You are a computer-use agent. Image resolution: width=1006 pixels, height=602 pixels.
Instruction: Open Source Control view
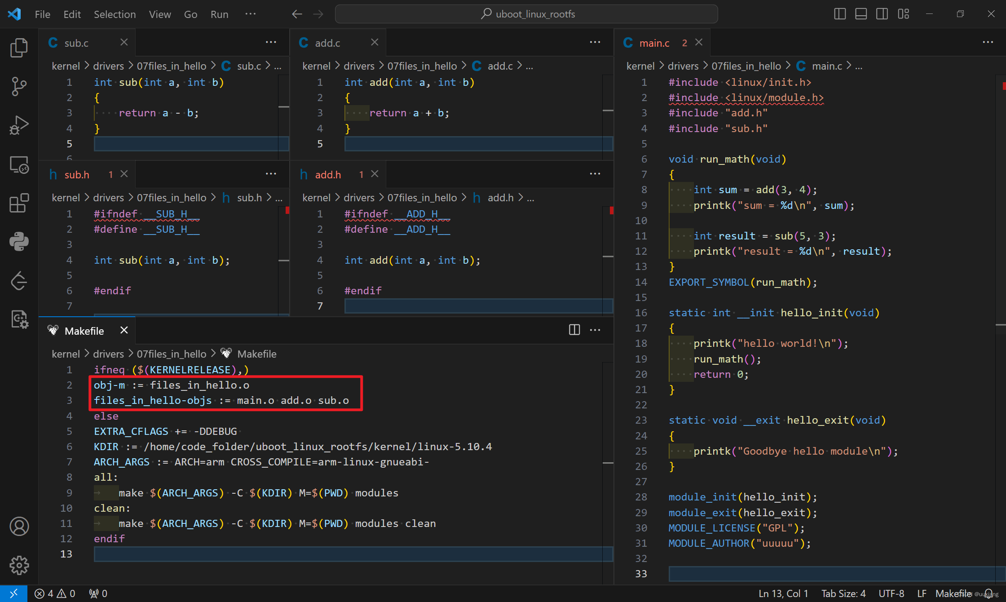[x=19, y=86]
